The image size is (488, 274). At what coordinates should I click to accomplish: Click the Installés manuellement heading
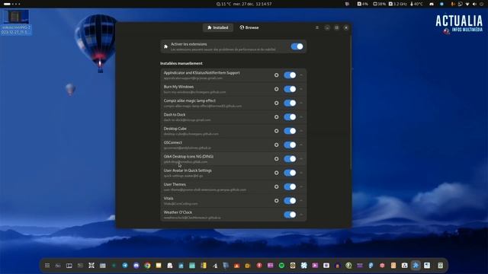pyautogui.click(x=181, y=63)
